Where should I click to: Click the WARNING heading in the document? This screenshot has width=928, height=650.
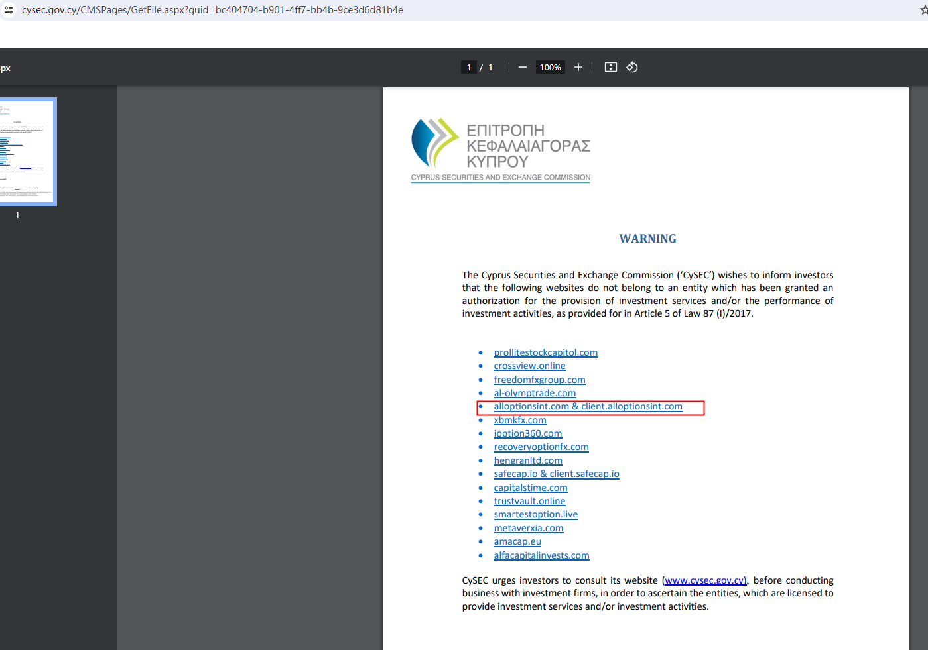pyautogui.click(x=648, y=239)
